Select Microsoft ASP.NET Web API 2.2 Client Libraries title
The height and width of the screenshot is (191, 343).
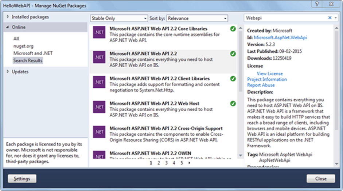159,78
